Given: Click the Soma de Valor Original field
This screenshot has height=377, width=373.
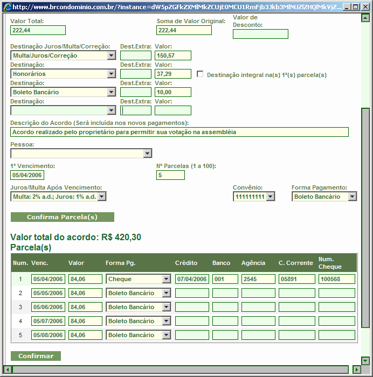Looking at the screenshot, I should (184, 30).
